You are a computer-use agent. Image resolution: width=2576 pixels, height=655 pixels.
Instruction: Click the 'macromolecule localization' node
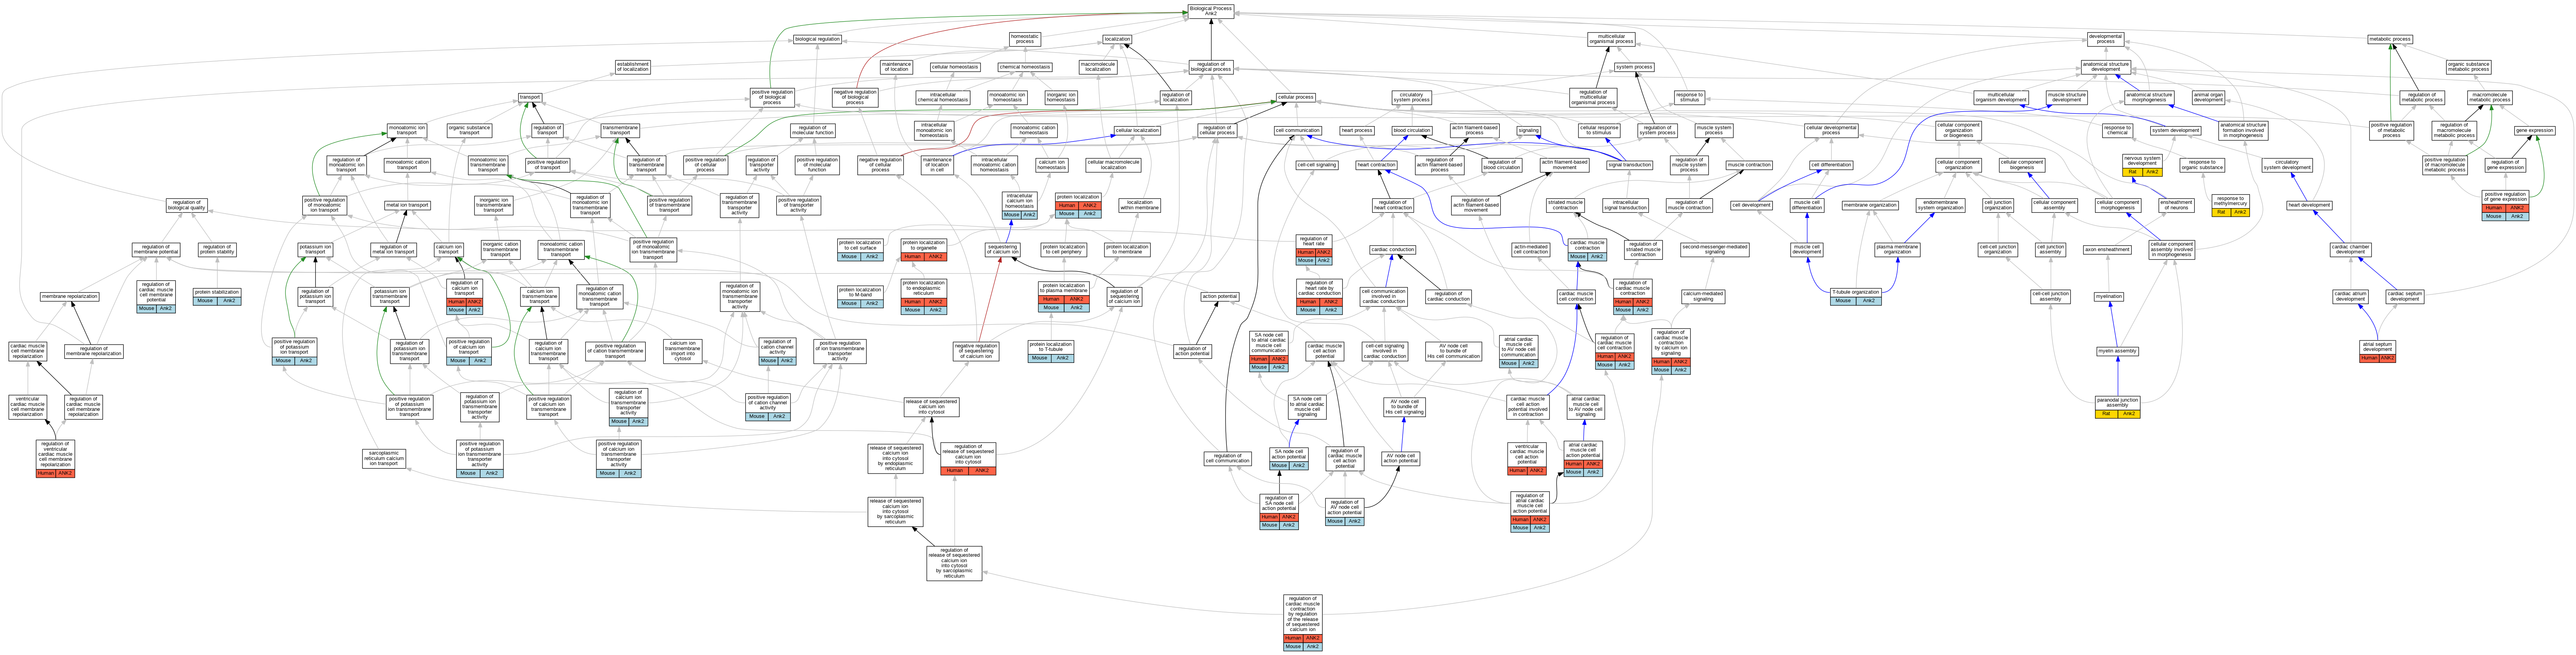[1098, 67]
